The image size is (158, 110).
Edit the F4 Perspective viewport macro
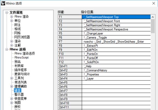[x=116, y=29]
